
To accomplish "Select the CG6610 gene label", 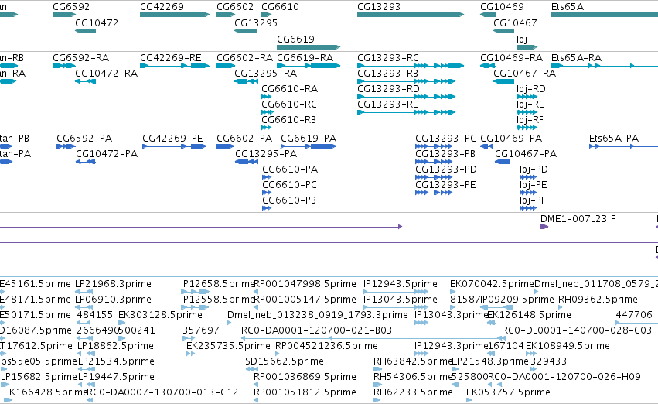I will tap(280, 7).
